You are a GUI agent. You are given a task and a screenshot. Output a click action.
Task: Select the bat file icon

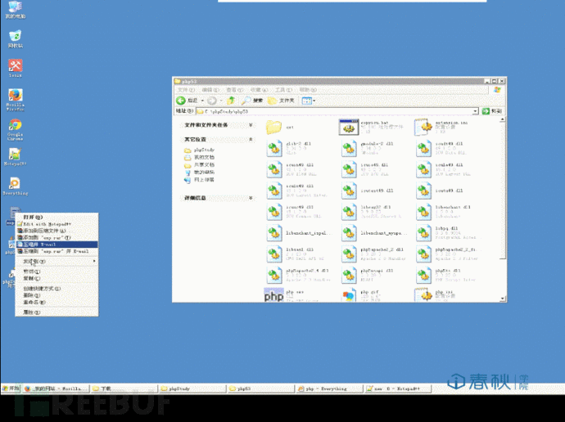[x=349, y=128]
